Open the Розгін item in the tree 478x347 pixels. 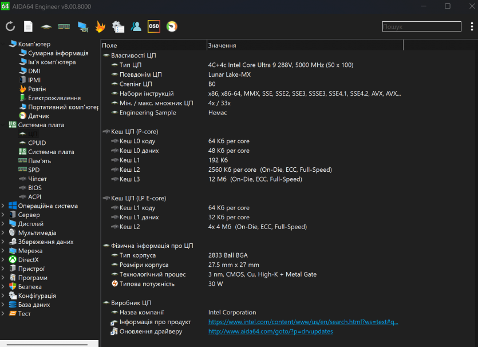[x=37, y=89]
